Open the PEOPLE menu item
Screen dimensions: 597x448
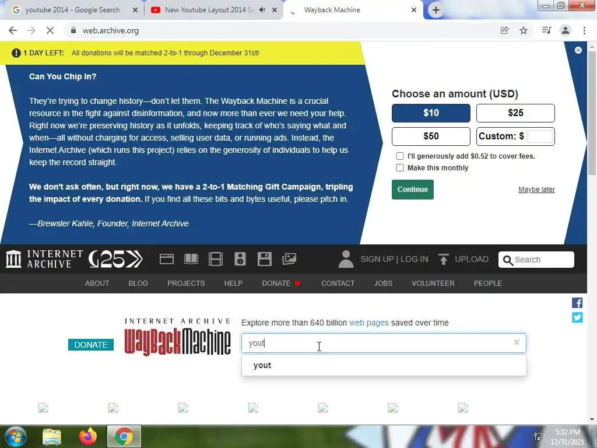(488, 283)
